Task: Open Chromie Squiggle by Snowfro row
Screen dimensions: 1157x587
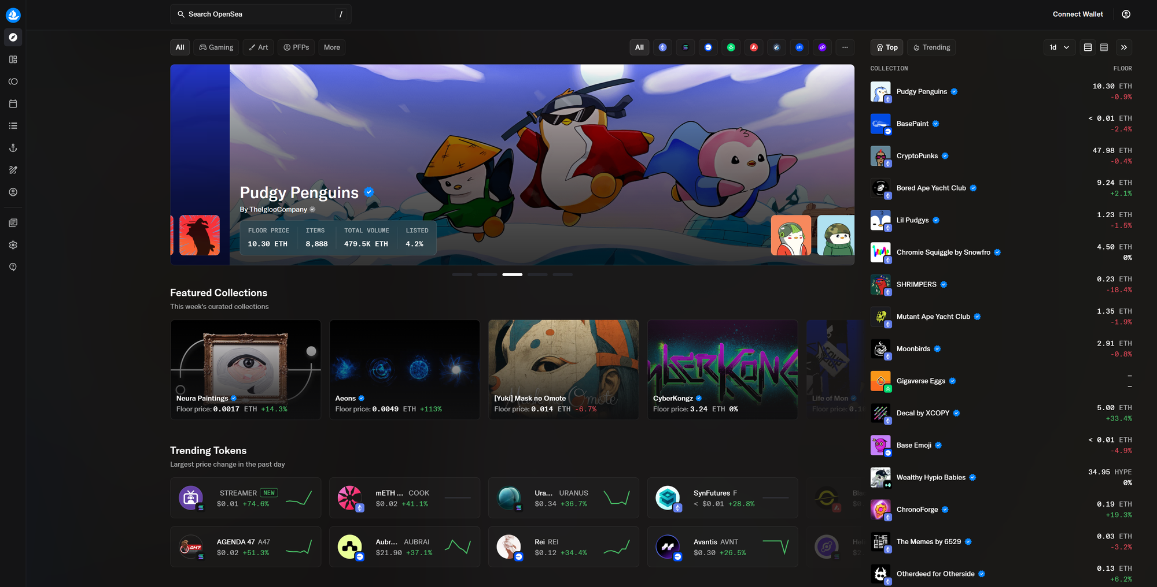Action: [x=1001, y=252]
